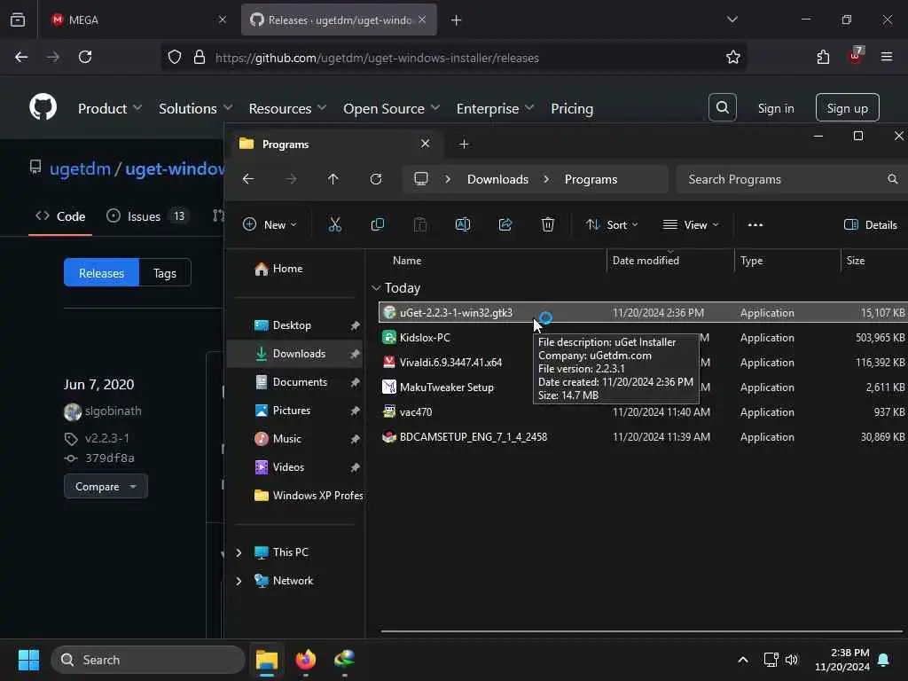Viewport: 908px width, 681px height.
Task: Go back in File Explorer
Action: pyautogui.click(x=248, y=179)
